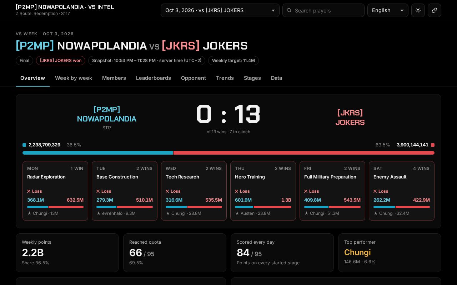Toggle the light/dark theme button
This screenshot has width=457, height=285.
coord(418,10)
